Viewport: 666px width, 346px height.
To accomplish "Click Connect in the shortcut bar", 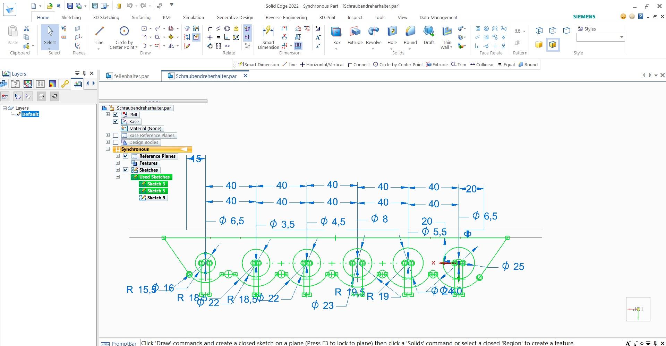I will click(359, 64).
